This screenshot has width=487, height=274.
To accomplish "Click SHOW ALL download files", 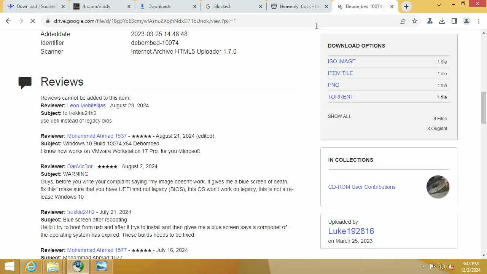I will click(x=339, y=116).
